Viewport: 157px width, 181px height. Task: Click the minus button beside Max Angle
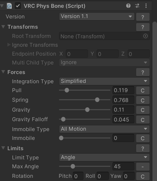pos(143,166)
